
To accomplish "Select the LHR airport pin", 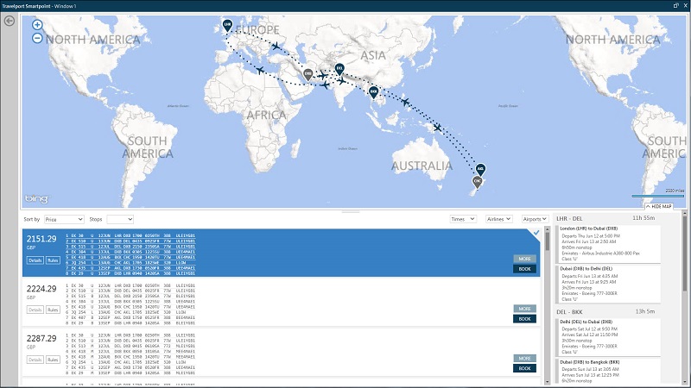I will tap(227, 26).
